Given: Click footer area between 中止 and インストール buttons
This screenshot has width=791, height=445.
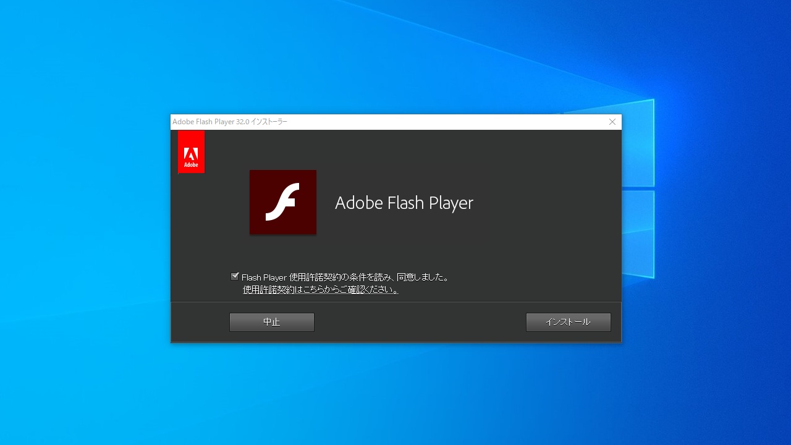Looking at the screenshot, I should (420, 322).
